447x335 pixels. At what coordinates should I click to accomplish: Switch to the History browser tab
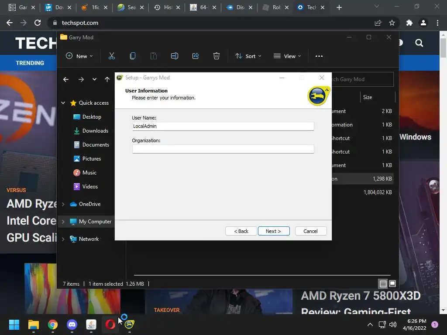coord(167,7)
